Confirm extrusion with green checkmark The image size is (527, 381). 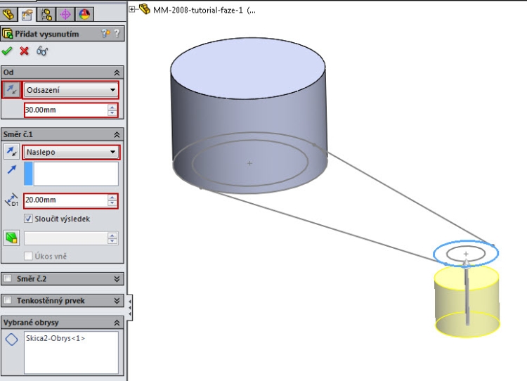coord(7,51)
